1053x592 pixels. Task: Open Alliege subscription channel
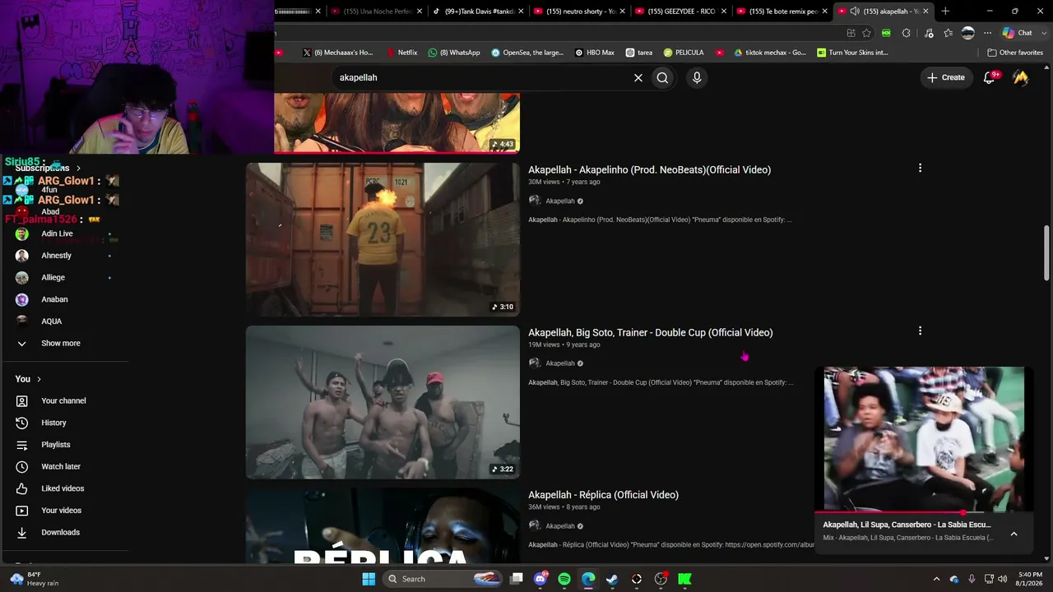(x=53, y=277)
